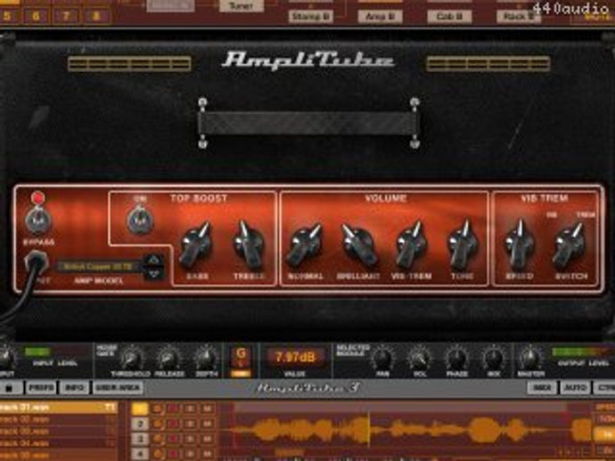This screenshot has width=615, height=461.
Task: Solo track 2
Action: 190,425
